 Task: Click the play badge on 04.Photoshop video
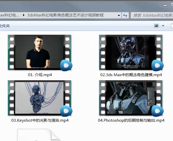tap(157, 111)
